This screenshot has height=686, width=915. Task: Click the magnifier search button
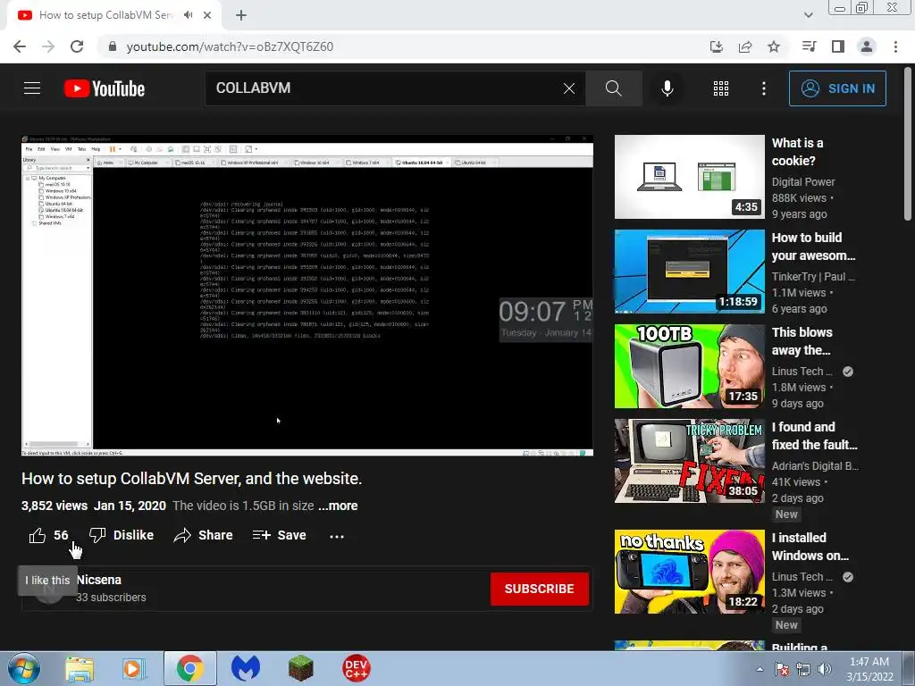click(x=613, y=88)
